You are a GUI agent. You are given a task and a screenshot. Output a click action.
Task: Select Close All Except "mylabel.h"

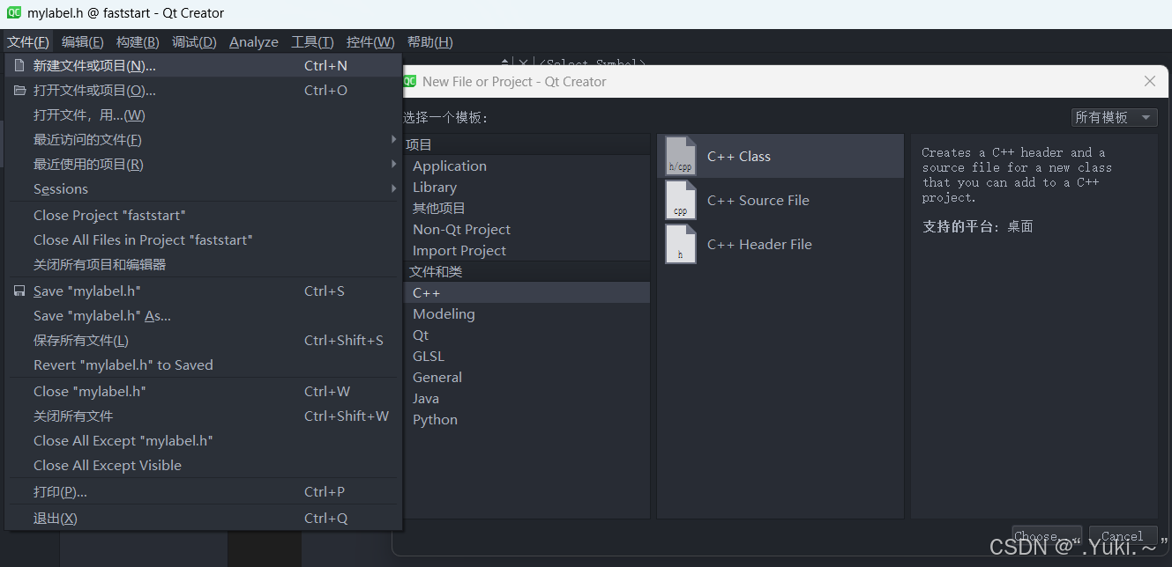tap(204, 440)
